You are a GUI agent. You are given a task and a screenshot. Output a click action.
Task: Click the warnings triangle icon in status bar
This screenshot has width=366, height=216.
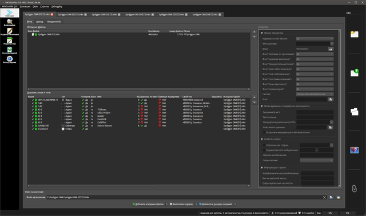click(x=272, y=213)
